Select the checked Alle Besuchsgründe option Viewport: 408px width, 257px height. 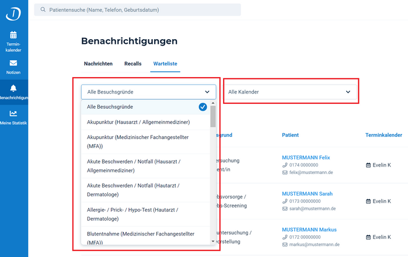click(x=146, y=107)
